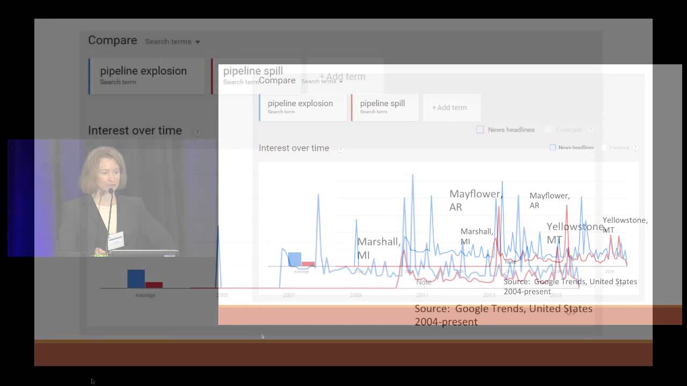The image size is (687, 386).
Task: Click the smaller Mayflower, AR annotation
Action: tap(550, 201)
